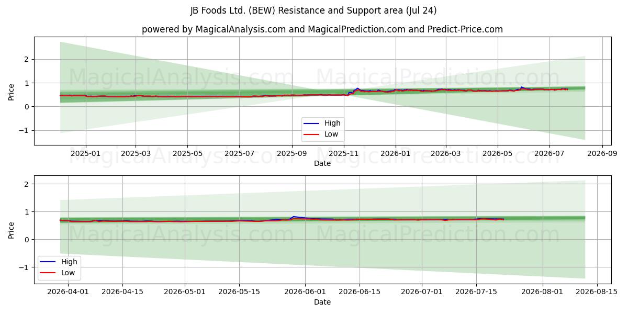The image size is (628, 314).
Task: Click the '2026-03' tick label on the top chart
Action: [x=446, y=154]
